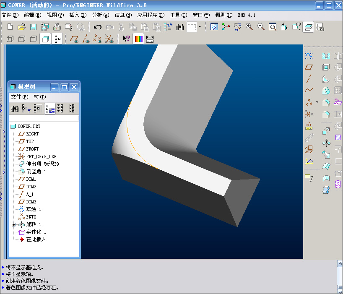Select the Revolve tool in feature toolbar
The height and width of the screenshot is (294, 343).
(x=326, y=143)
